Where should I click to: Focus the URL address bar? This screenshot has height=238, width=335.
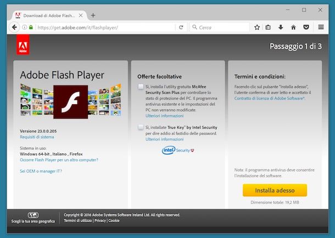pyautogui.click(x=106, y=27)
